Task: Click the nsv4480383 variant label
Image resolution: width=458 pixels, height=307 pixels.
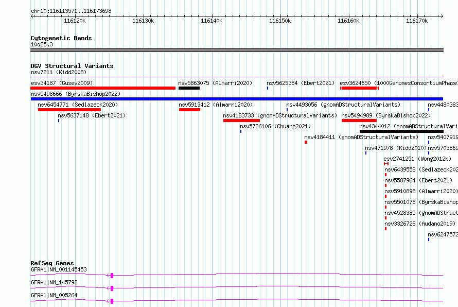Action: coord(443,105)
